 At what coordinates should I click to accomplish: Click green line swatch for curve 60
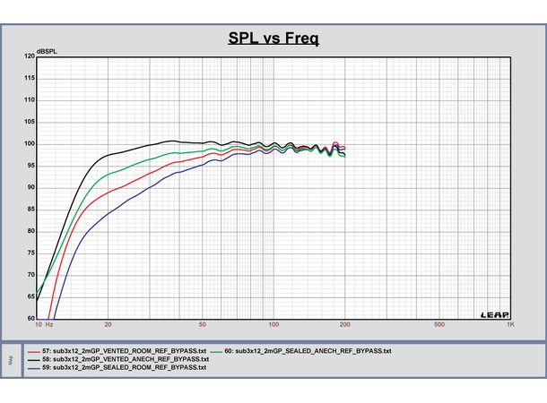coord(216,352)
